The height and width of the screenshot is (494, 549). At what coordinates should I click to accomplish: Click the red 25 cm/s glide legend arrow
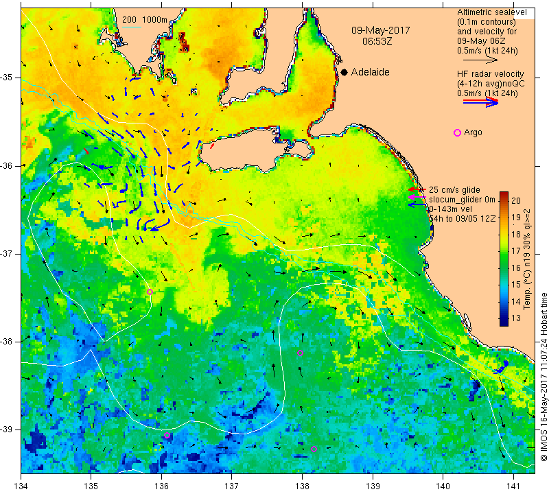point(417,189)
